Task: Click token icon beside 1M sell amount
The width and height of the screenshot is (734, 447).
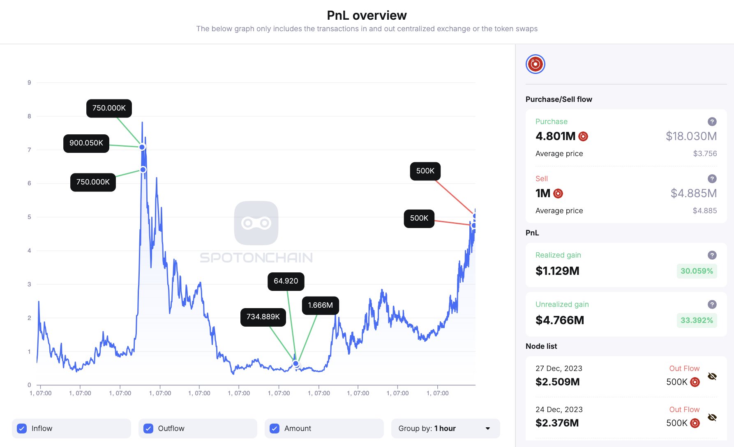Action: pos(558,194)
